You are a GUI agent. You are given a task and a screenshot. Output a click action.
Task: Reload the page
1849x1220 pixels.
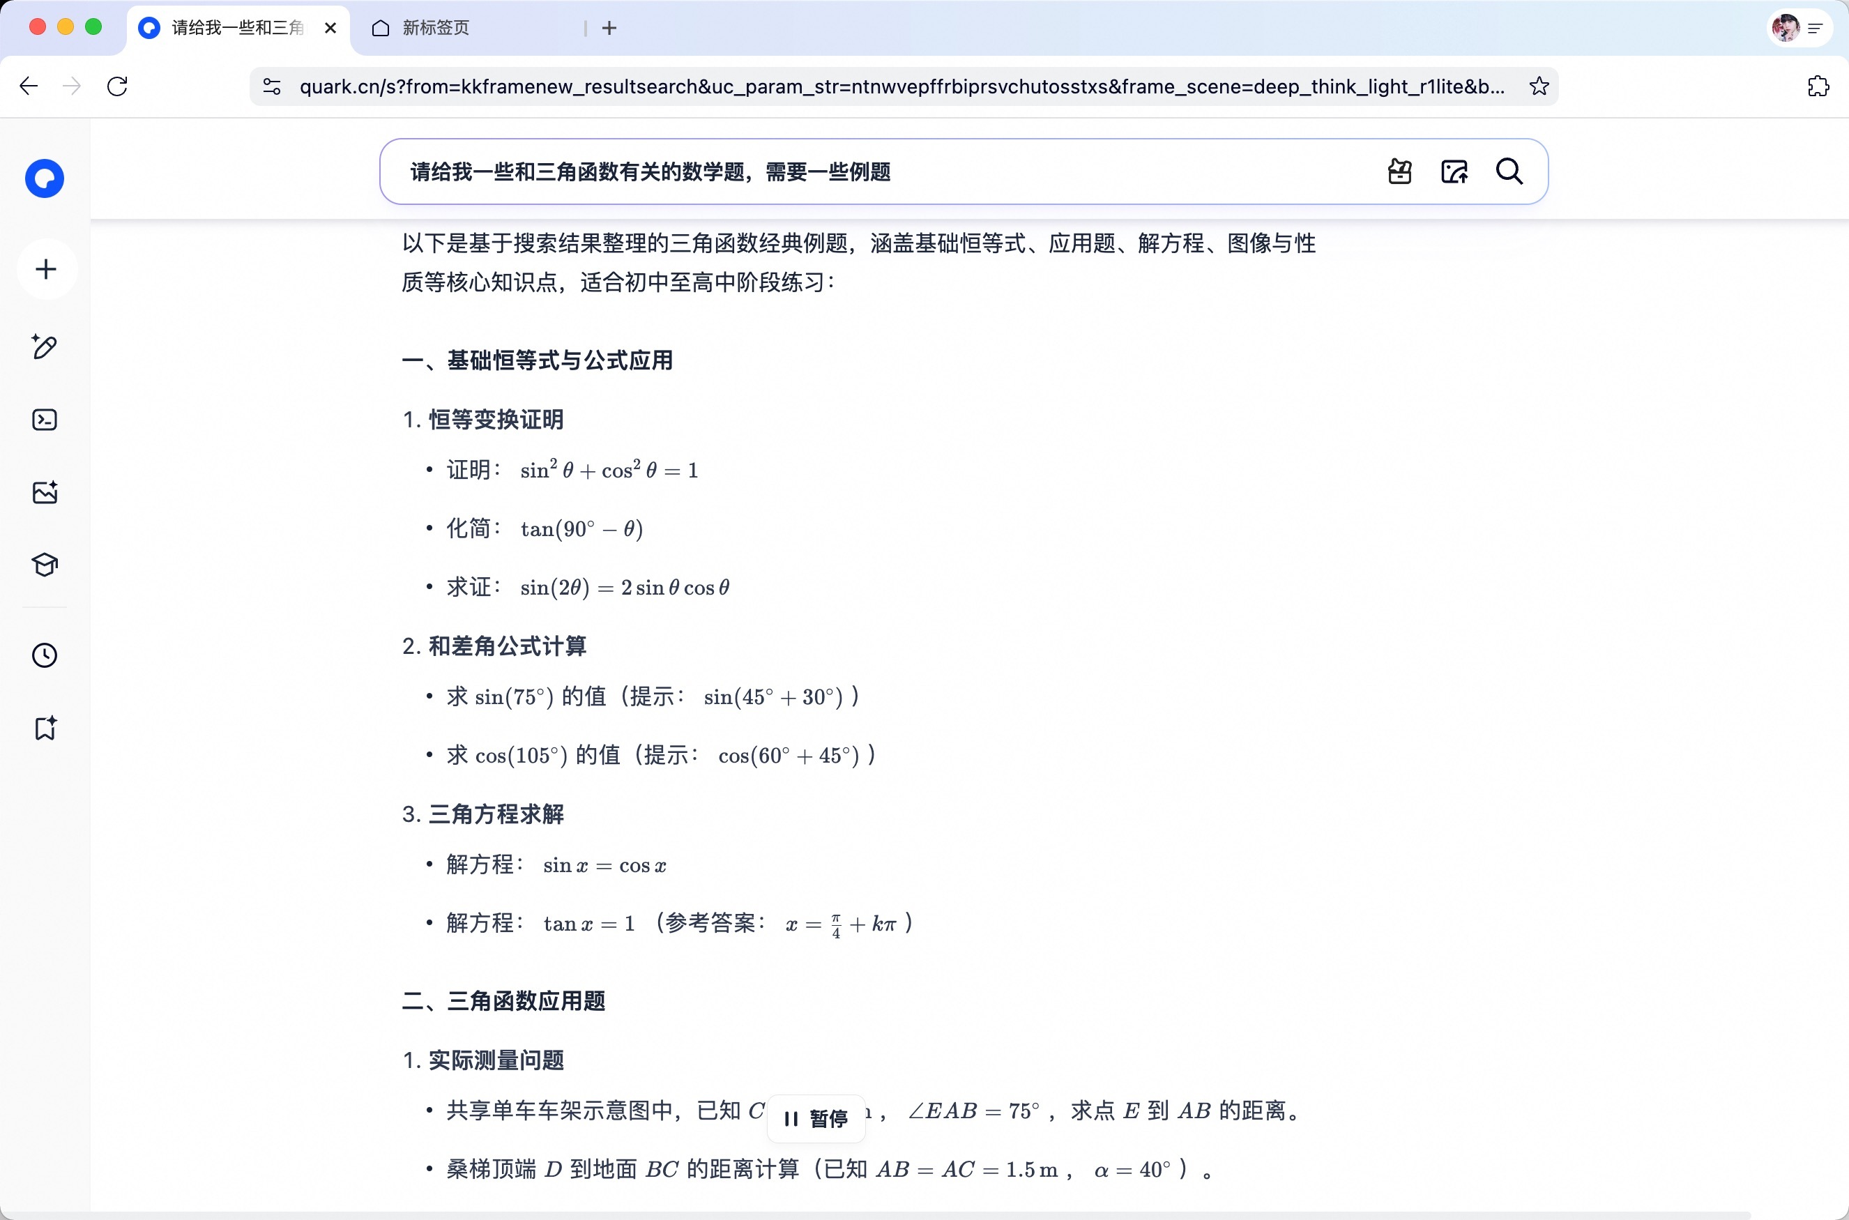click(118, 86)
